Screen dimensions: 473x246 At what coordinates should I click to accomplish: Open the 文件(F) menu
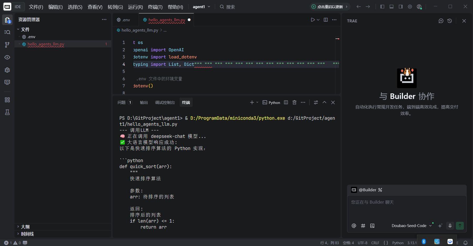[x=36, y=7]
